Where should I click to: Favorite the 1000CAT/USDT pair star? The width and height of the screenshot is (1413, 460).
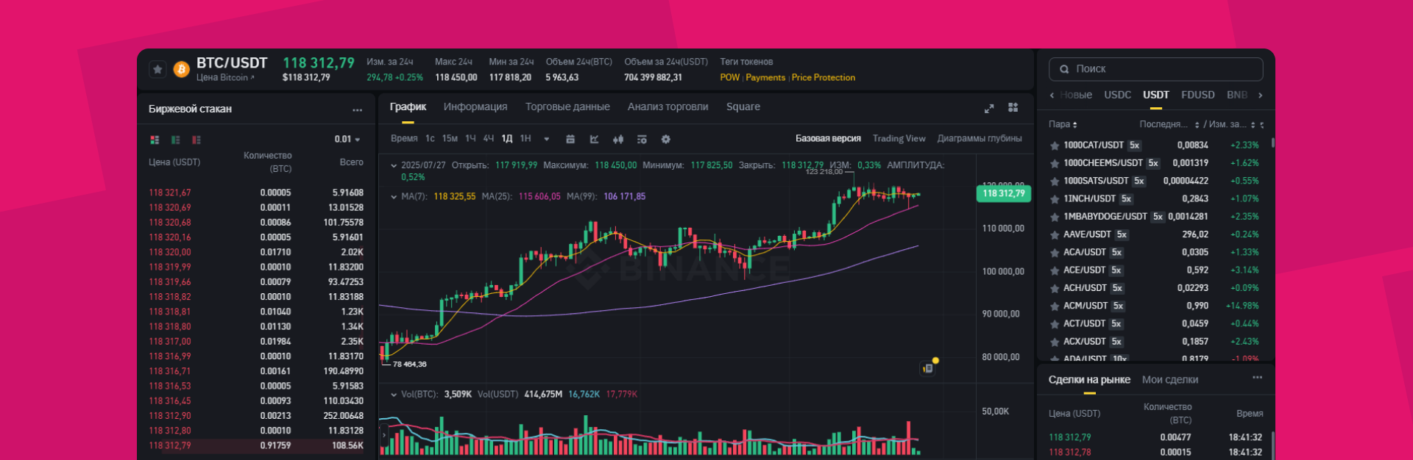point(1054,145)
